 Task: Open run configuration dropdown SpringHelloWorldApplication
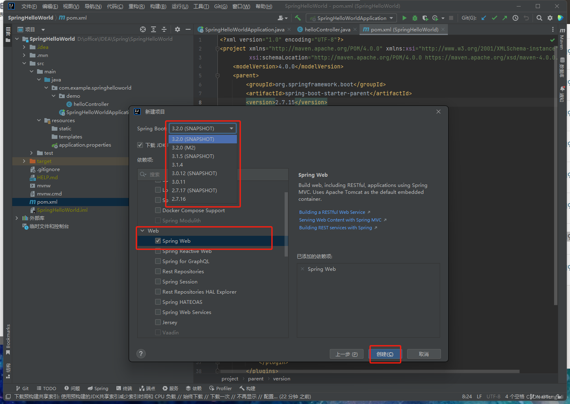[x=351, y=18]
